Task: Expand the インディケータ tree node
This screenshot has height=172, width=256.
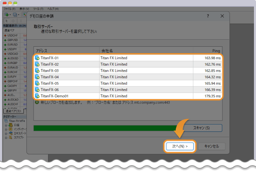Action: 6,129
